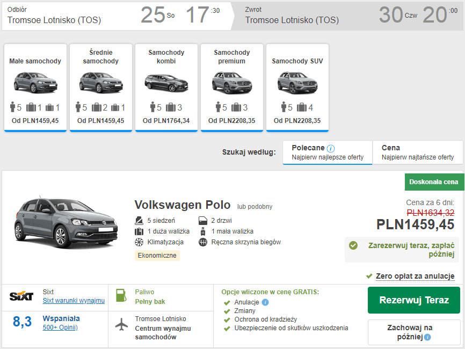Screen dimensions: 465x349
Task: Click the Zero opłat za anulację link
Action: pos(415,276)
